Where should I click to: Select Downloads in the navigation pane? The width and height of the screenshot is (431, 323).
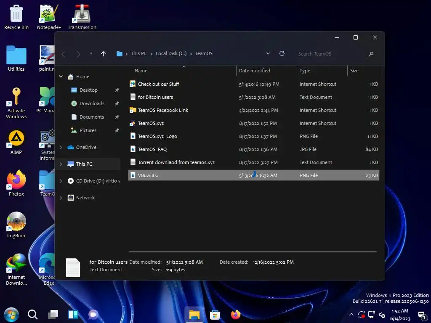coord(92,103)
